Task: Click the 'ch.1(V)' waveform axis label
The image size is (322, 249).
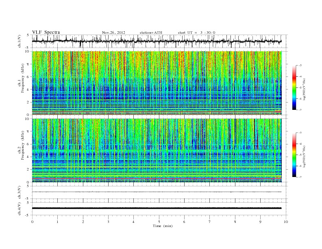Action: coord(20,41)
